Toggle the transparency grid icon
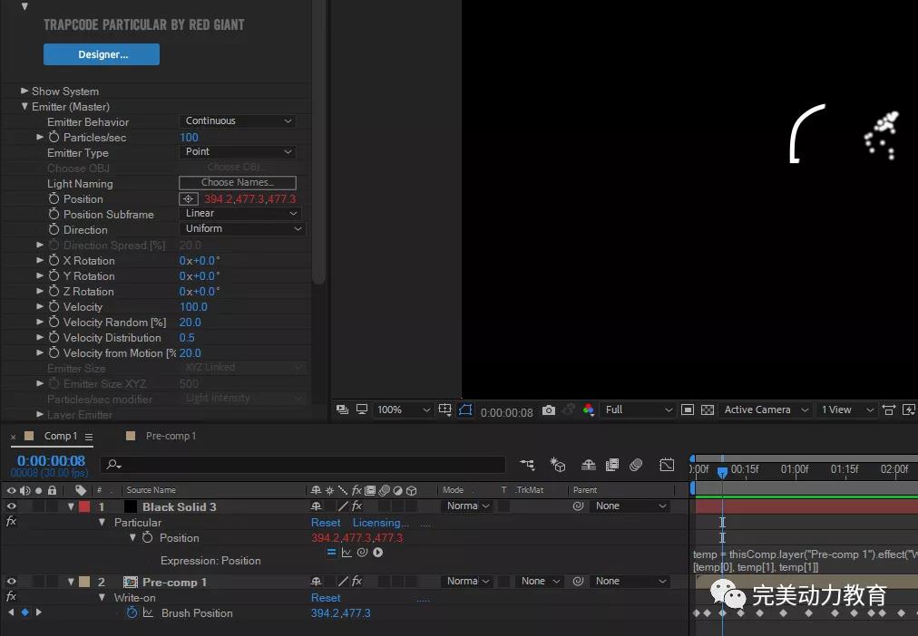 (708, 410)
